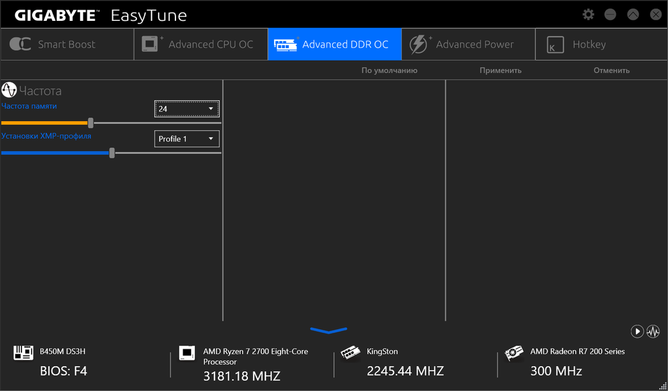
Task: Switch to Smart Boost tab
Action: (67, 44)
